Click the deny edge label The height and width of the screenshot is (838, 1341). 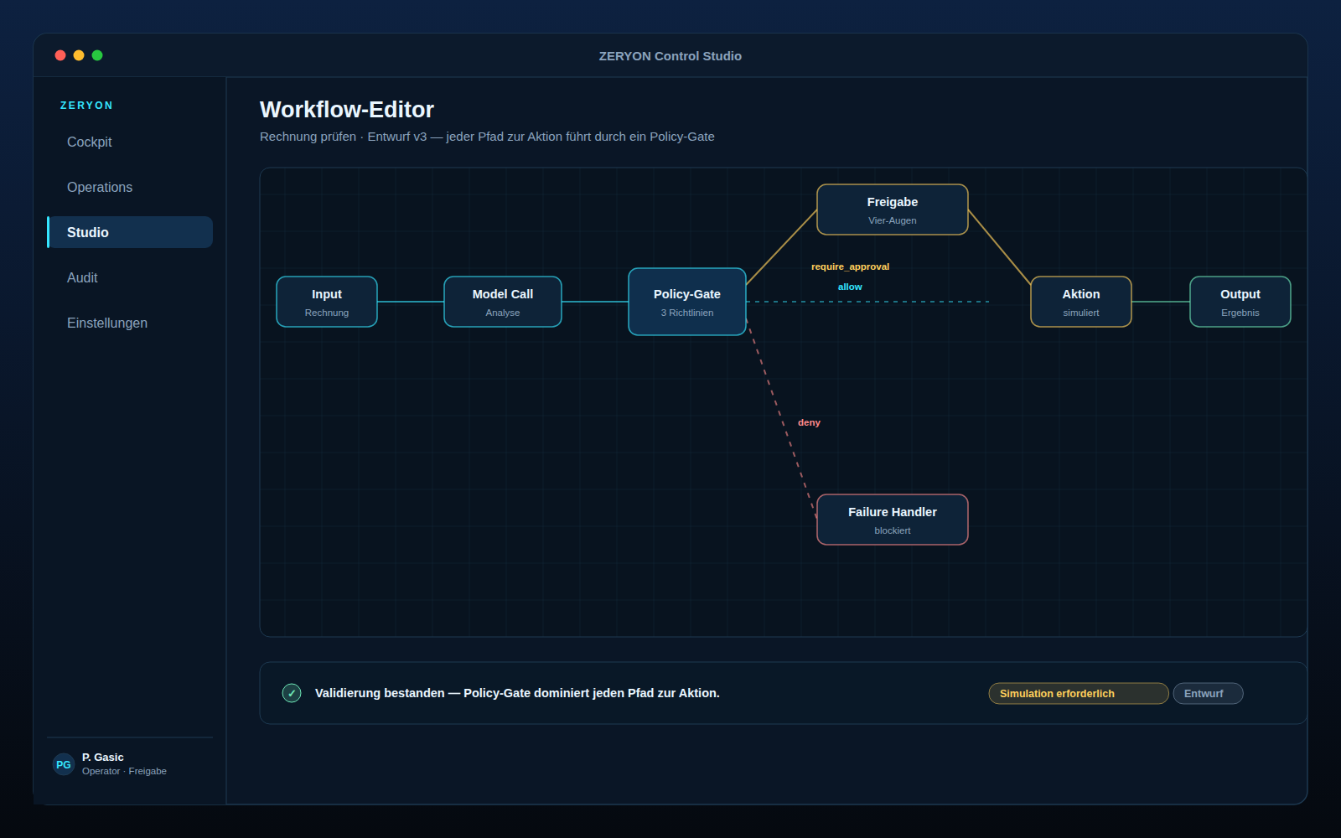tap(809, 422)
